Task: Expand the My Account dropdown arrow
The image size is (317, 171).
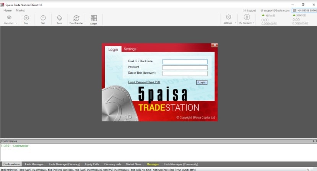Action: 254,23
